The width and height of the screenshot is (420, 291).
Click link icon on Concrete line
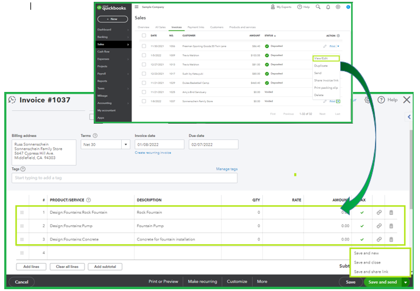click(x=379, y=239)
